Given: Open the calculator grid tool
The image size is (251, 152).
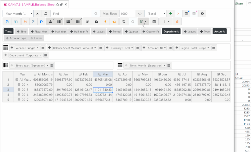Looking at the screenshot, I should click(87, 21).
